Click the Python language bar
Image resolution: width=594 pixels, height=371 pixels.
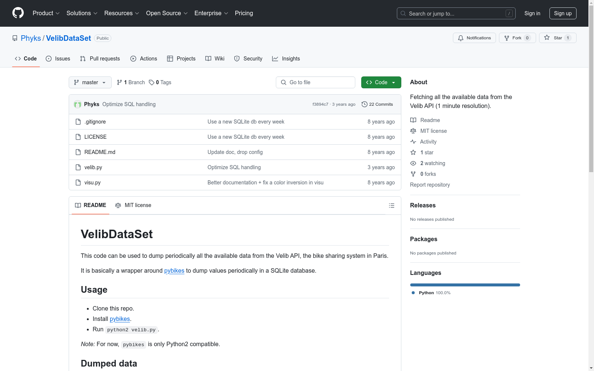point(465,285)
